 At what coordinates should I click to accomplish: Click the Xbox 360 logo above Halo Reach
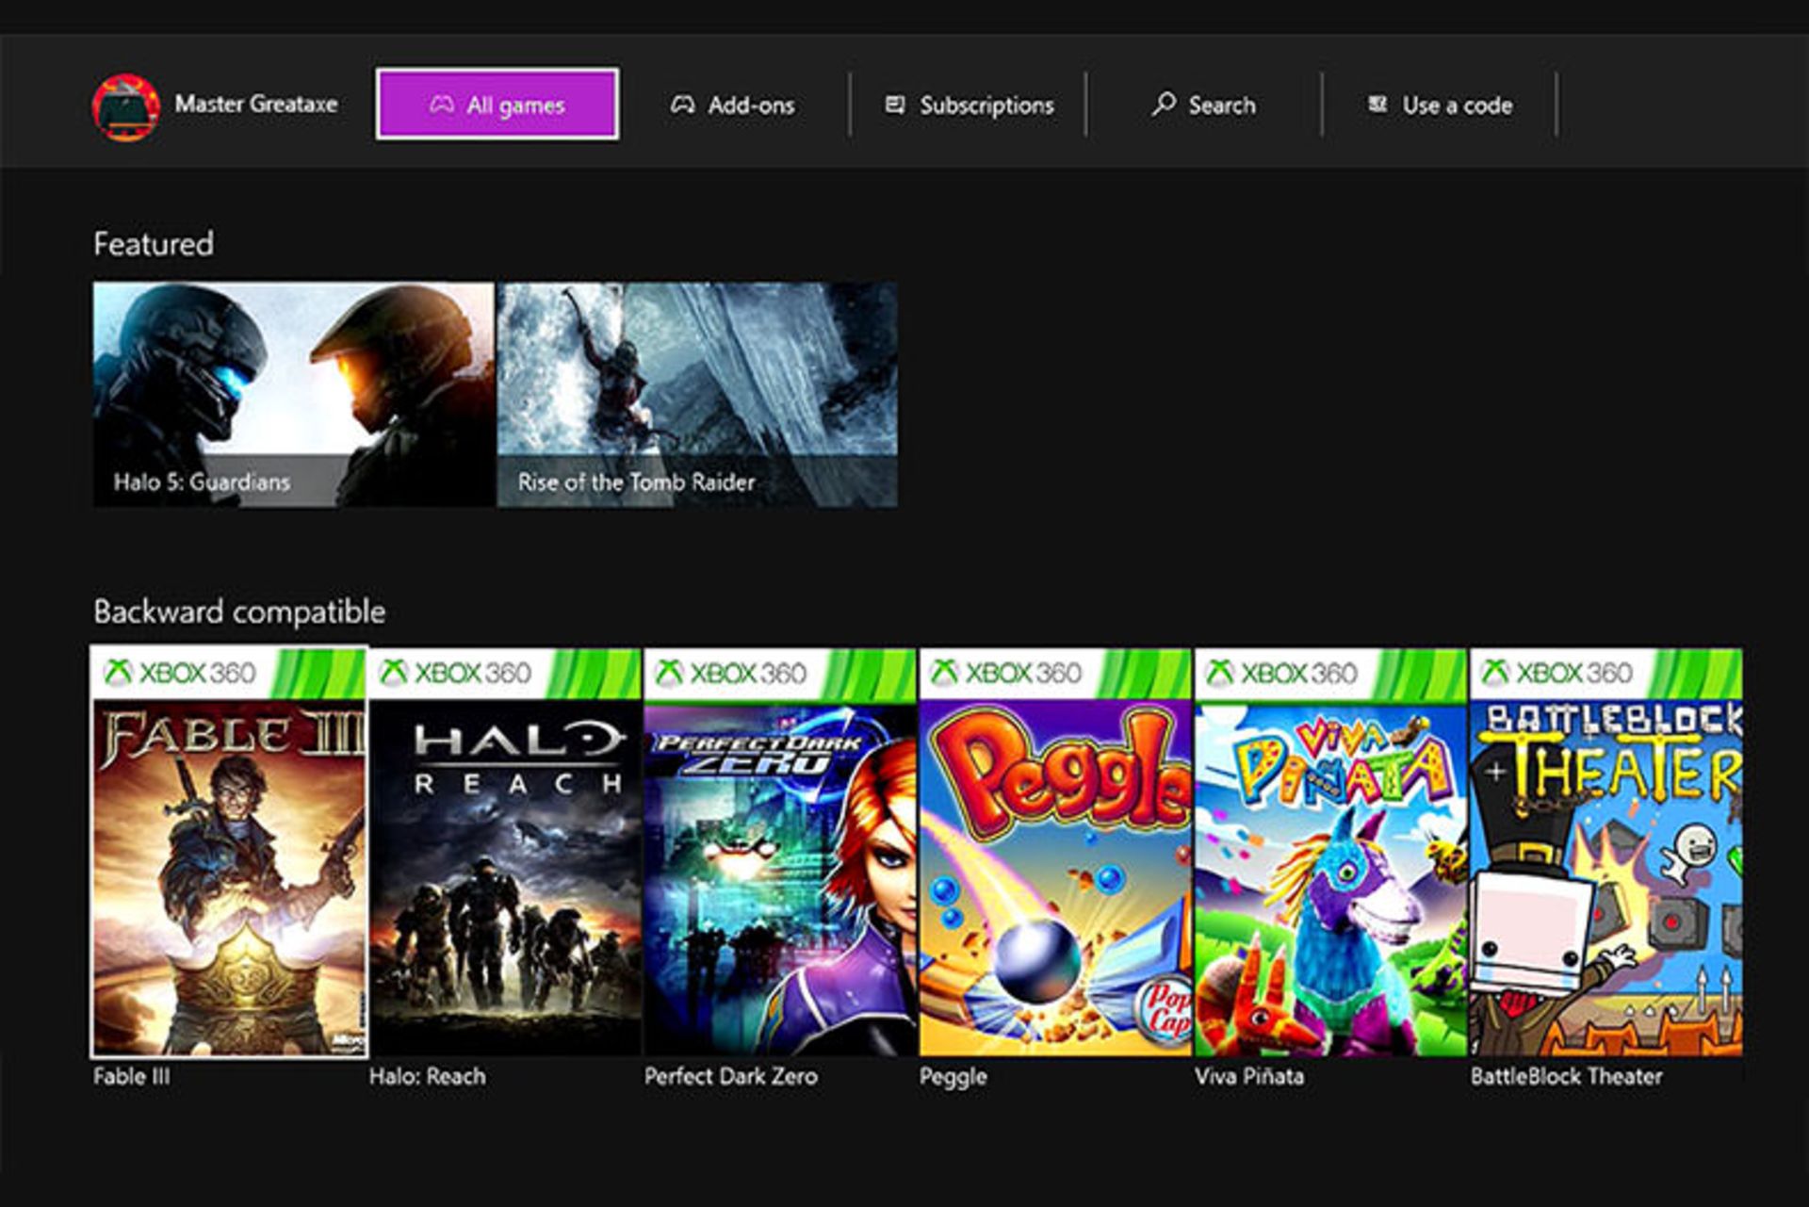click(x=455, y=673)
